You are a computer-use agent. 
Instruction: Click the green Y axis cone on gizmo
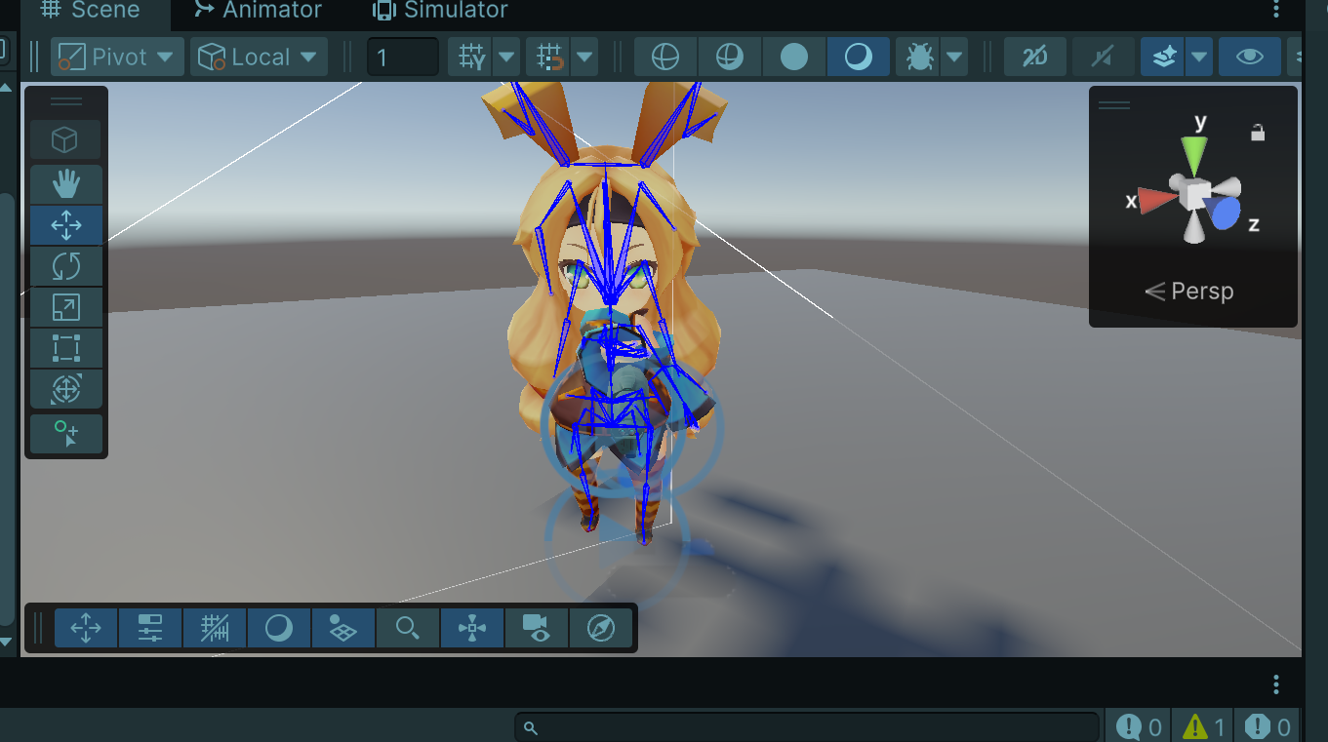pyautogui.click(x=1194, y=154)
